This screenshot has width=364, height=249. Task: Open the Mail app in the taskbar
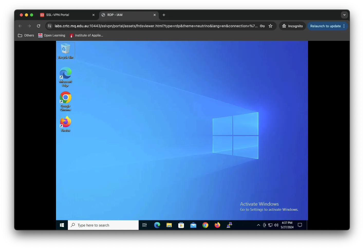(193, 225)
